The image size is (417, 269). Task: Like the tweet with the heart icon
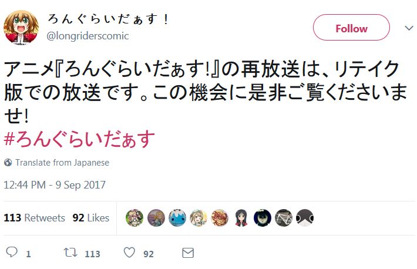(x=129, y=252)
